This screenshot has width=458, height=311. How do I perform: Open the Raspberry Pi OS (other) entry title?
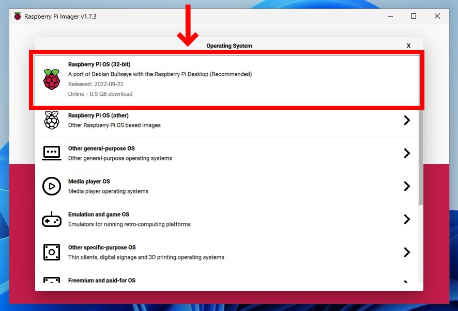[x=98, y=116]
